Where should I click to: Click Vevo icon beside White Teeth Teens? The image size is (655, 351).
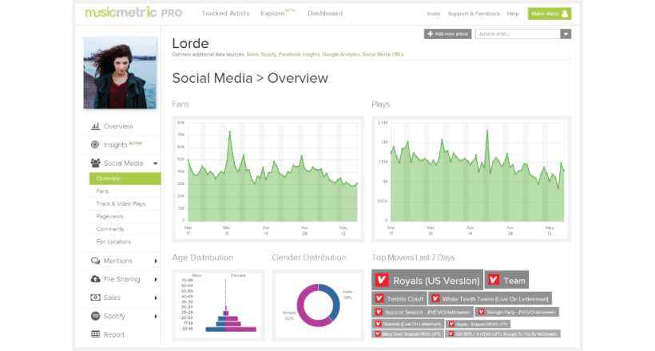pos(435,298)
